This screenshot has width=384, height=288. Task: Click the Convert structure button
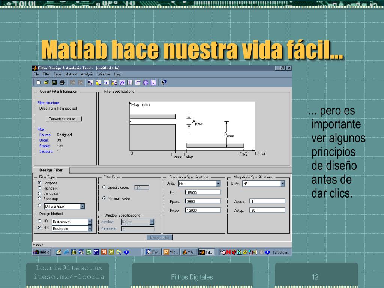pos(63,119)
